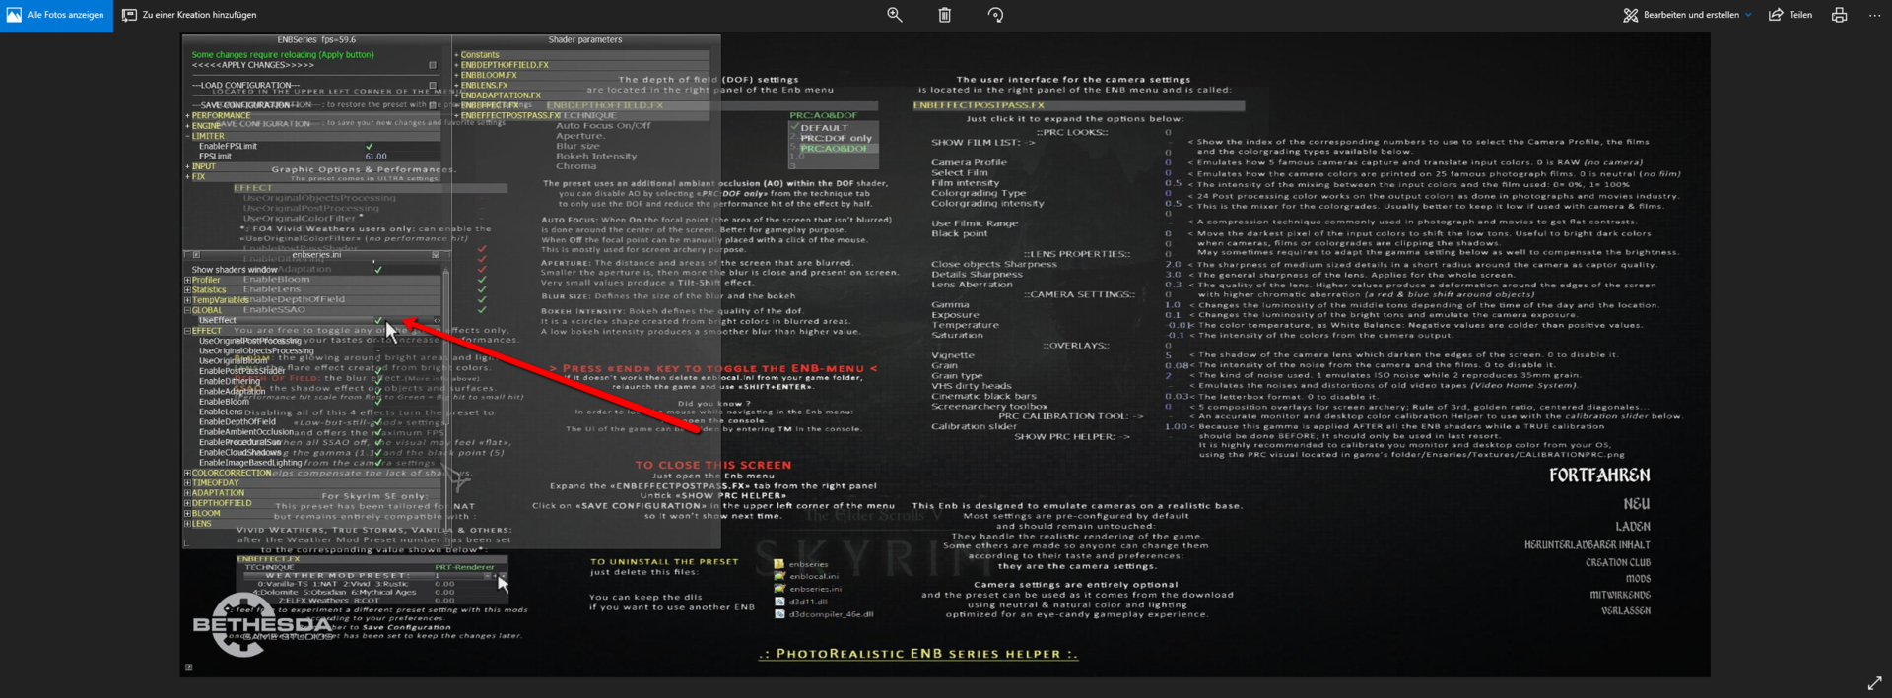Toggle EnableImageBasedLighting checkmark
1892x698 pixels.
[378, 463]
